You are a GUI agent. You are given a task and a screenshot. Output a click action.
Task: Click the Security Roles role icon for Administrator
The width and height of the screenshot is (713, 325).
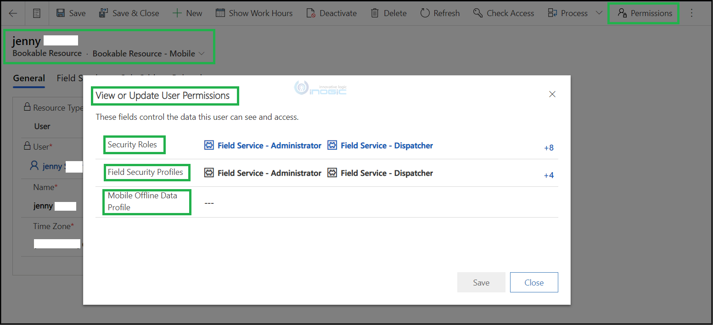[x=209, y=146]
